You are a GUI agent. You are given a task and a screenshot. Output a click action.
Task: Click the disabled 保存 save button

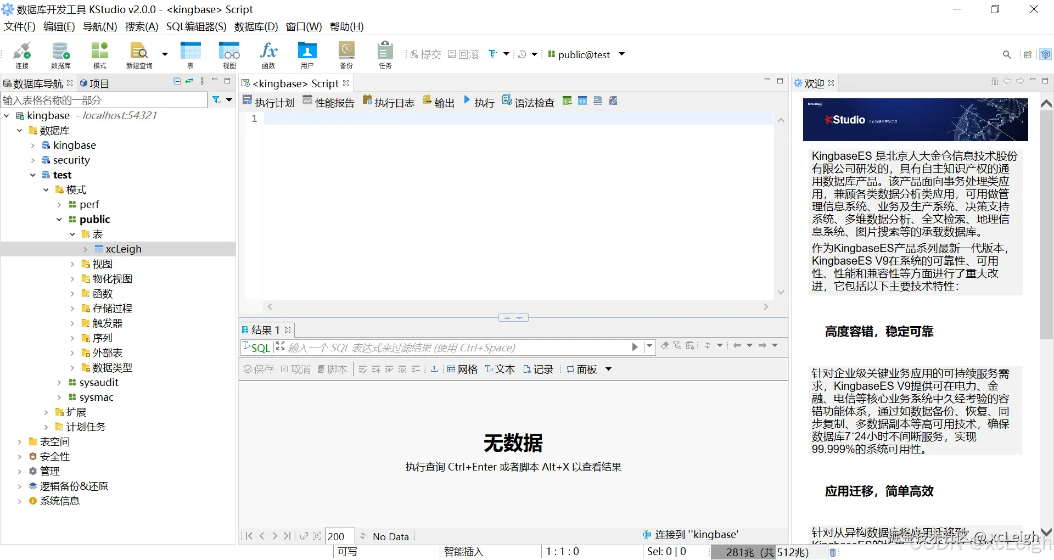pos(258,369)
